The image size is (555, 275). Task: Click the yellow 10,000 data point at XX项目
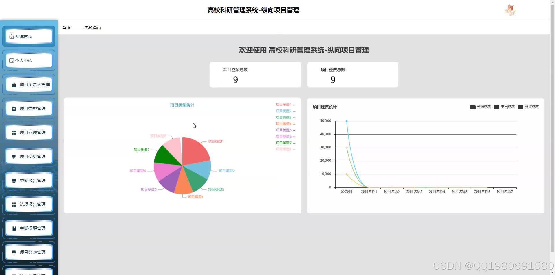[x=347, y=174]
